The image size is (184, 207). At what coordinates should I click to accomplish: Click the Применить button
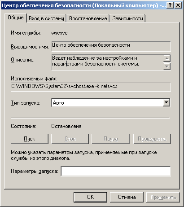[x=163, y=197]
